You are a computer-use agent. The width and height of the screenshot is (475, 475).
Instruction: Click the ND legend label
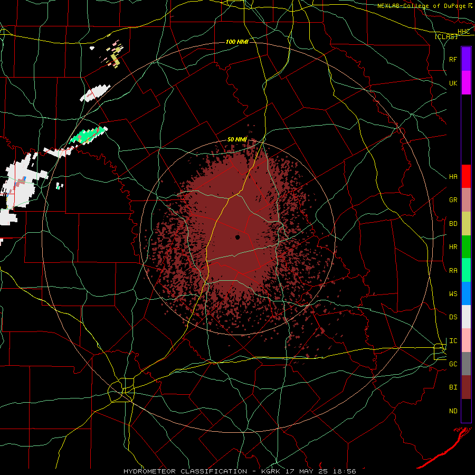click(x=453, y=411)
